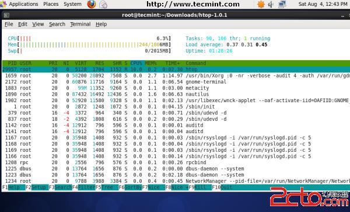Image resolution: width=350 pixels, height=212 pixels.
Task: Click the terminal window menu icon in title bar
Action: click(6, 15)
